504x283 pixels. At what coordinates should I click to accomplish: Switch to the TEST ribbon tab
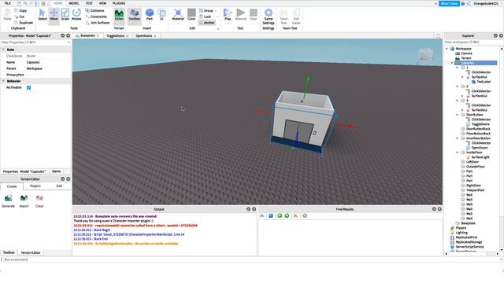click(89, 3)
